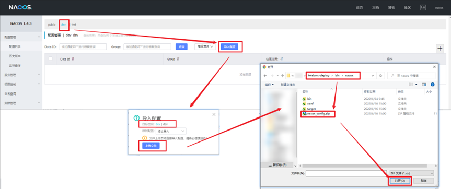
Task: Click the Data ID search input
Action: pyautogui.click(x=83, y=46)
